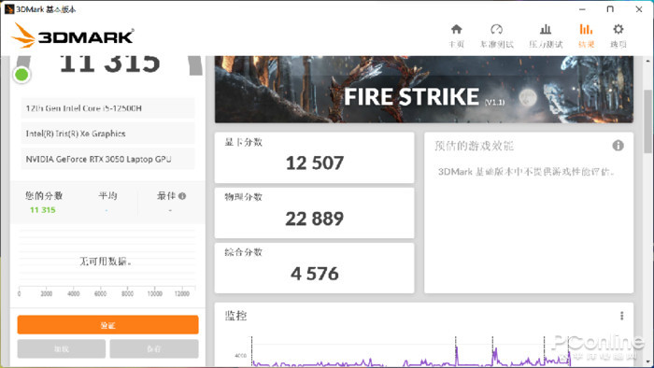This screenshot has width=654, height=368.
Task: Open the Home (主页) page icon
Action: pos(456,29)
